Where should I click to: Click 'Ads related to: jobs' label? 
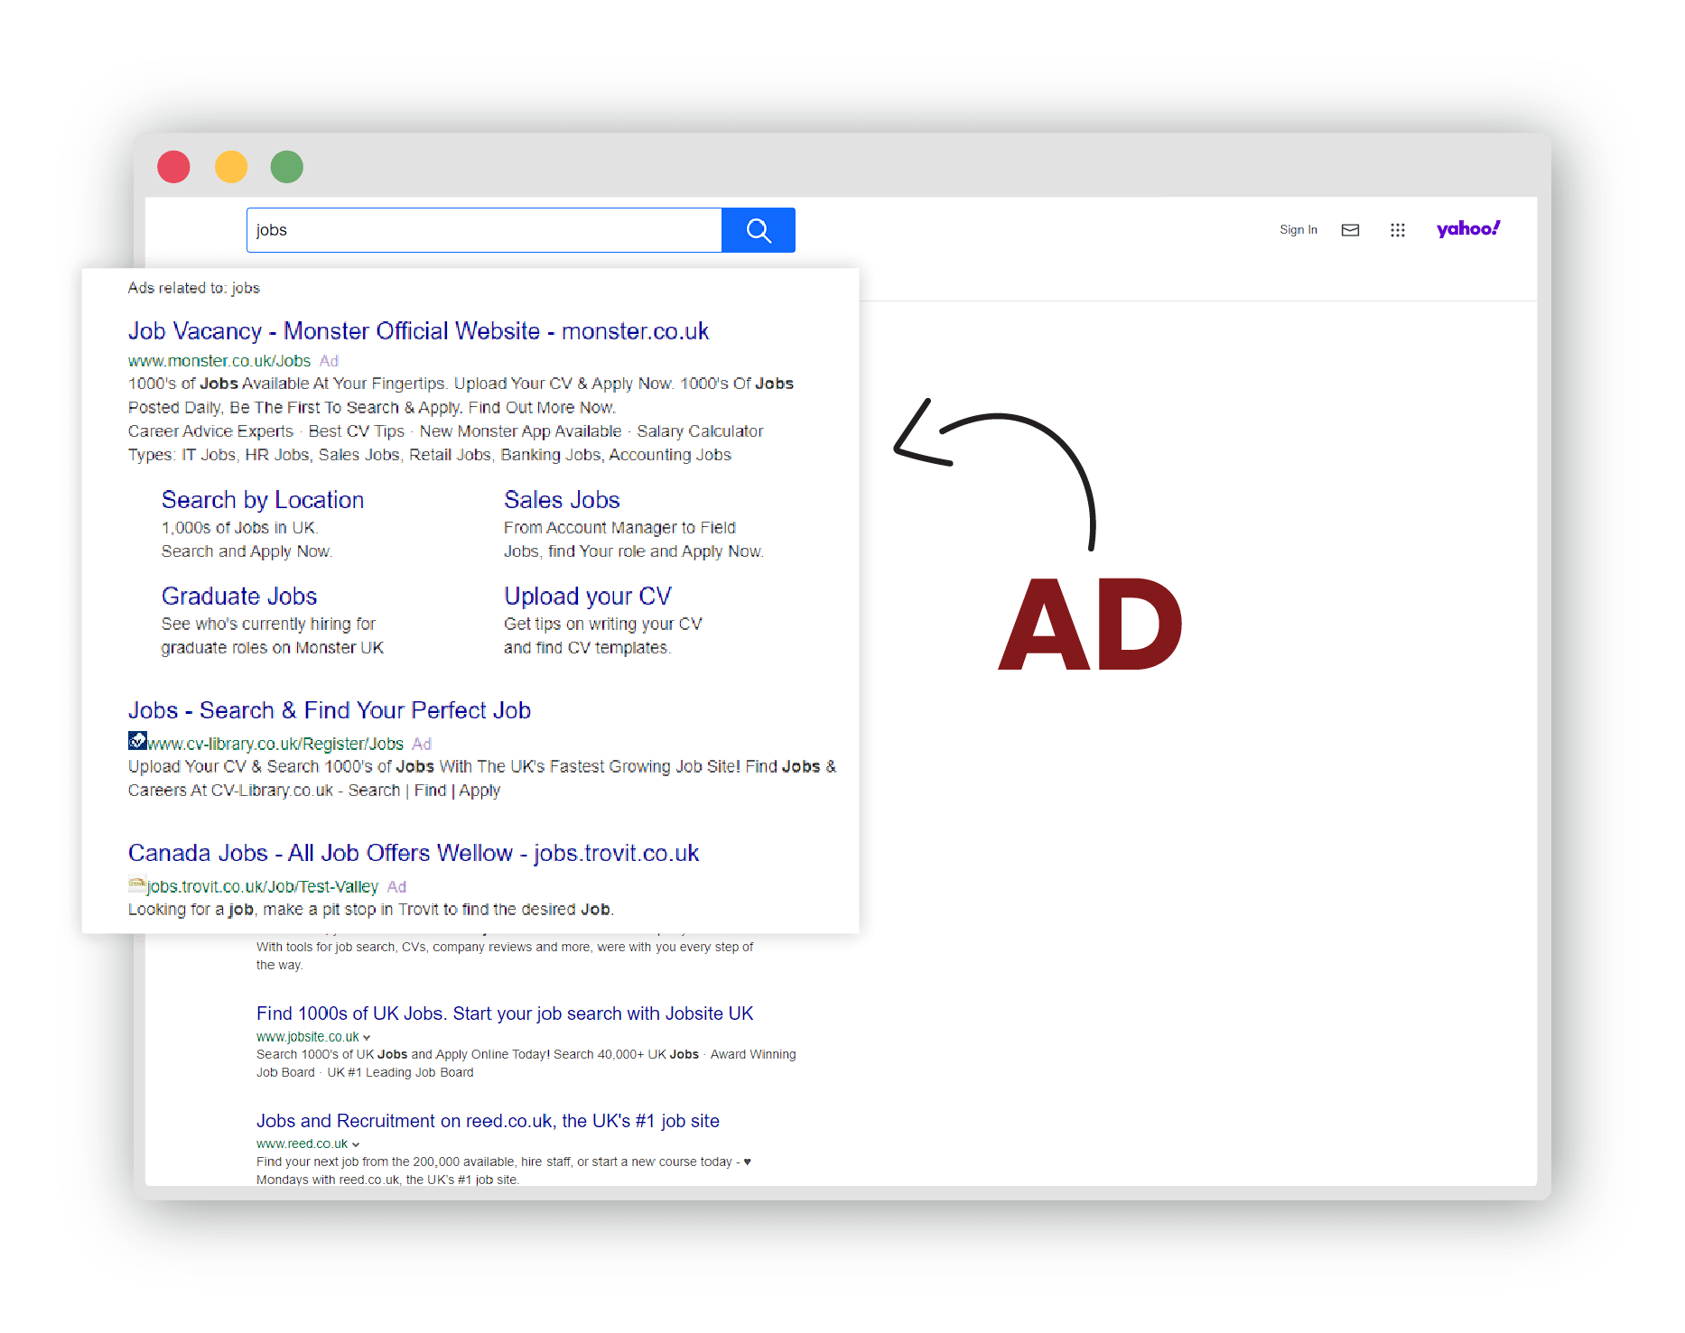tap(194, 288)
